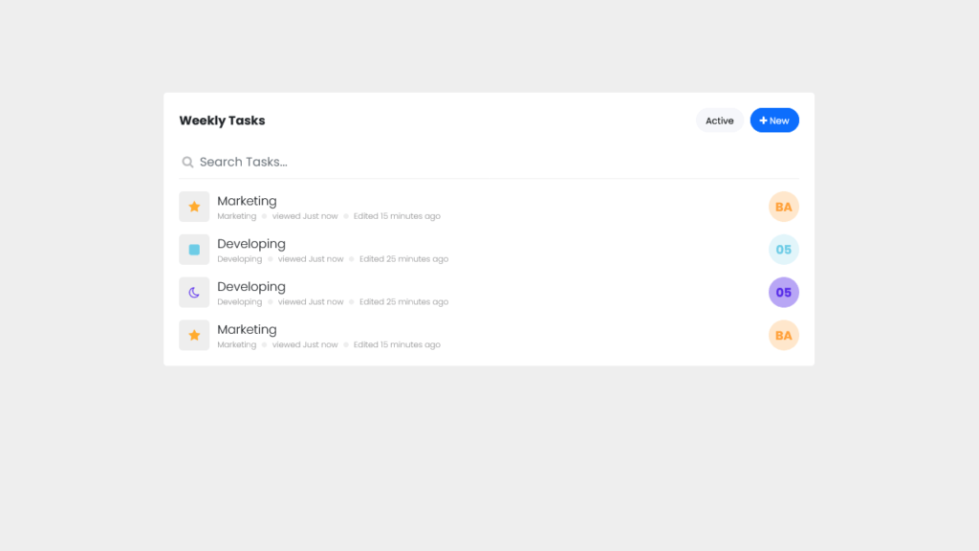
Task: Click the bottom BA avatar badge
Action: [783, 335]
